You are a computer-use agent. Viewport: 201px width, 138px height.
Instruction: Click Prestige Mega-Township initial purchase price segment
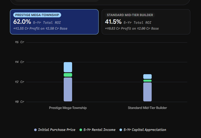68,90
